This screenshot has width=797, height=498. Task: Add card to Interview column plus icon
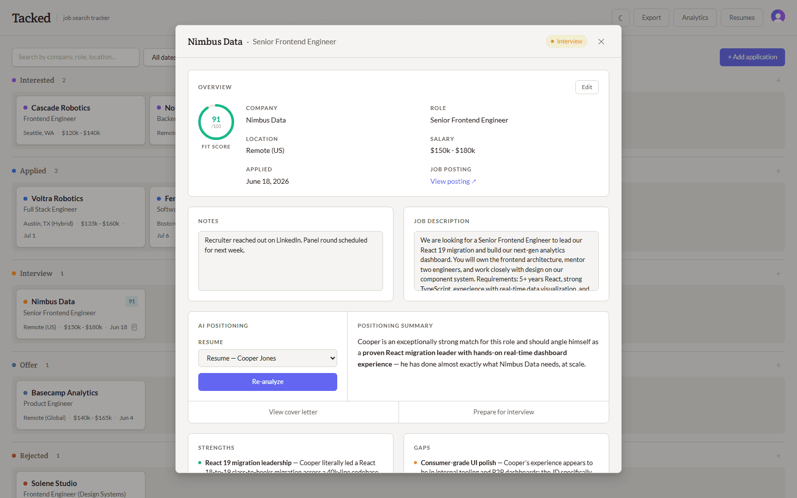tap(778, 274)
